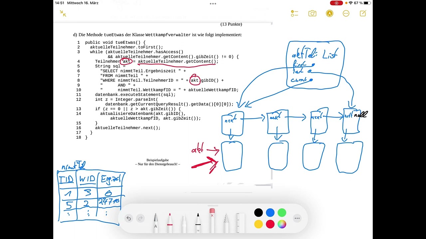Toggle the ruler tool
Viewport: 426px width, 239px height.
pos(240,222)
